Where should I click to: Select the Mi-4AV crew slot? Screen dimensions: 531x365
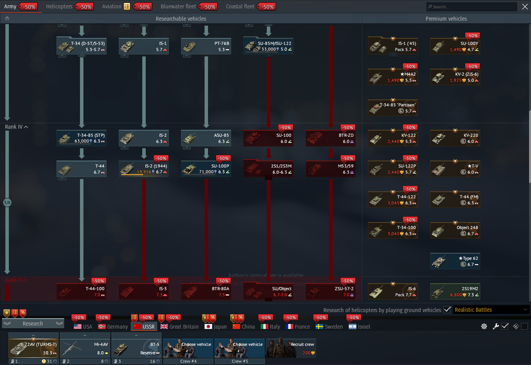[85, 348]
